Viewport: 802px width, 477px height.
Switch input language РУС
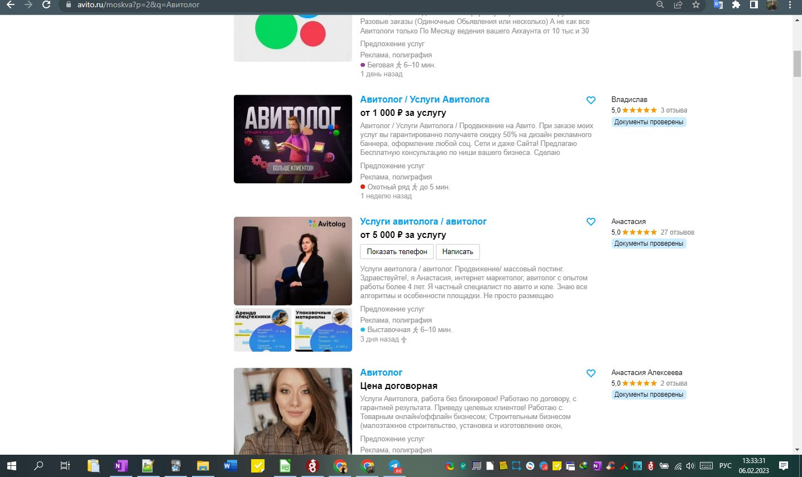(x=726, y=466)
